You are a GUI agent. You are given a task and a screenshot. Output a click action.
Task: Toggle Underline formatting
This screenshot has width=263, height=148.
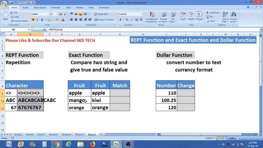point(42,20)
